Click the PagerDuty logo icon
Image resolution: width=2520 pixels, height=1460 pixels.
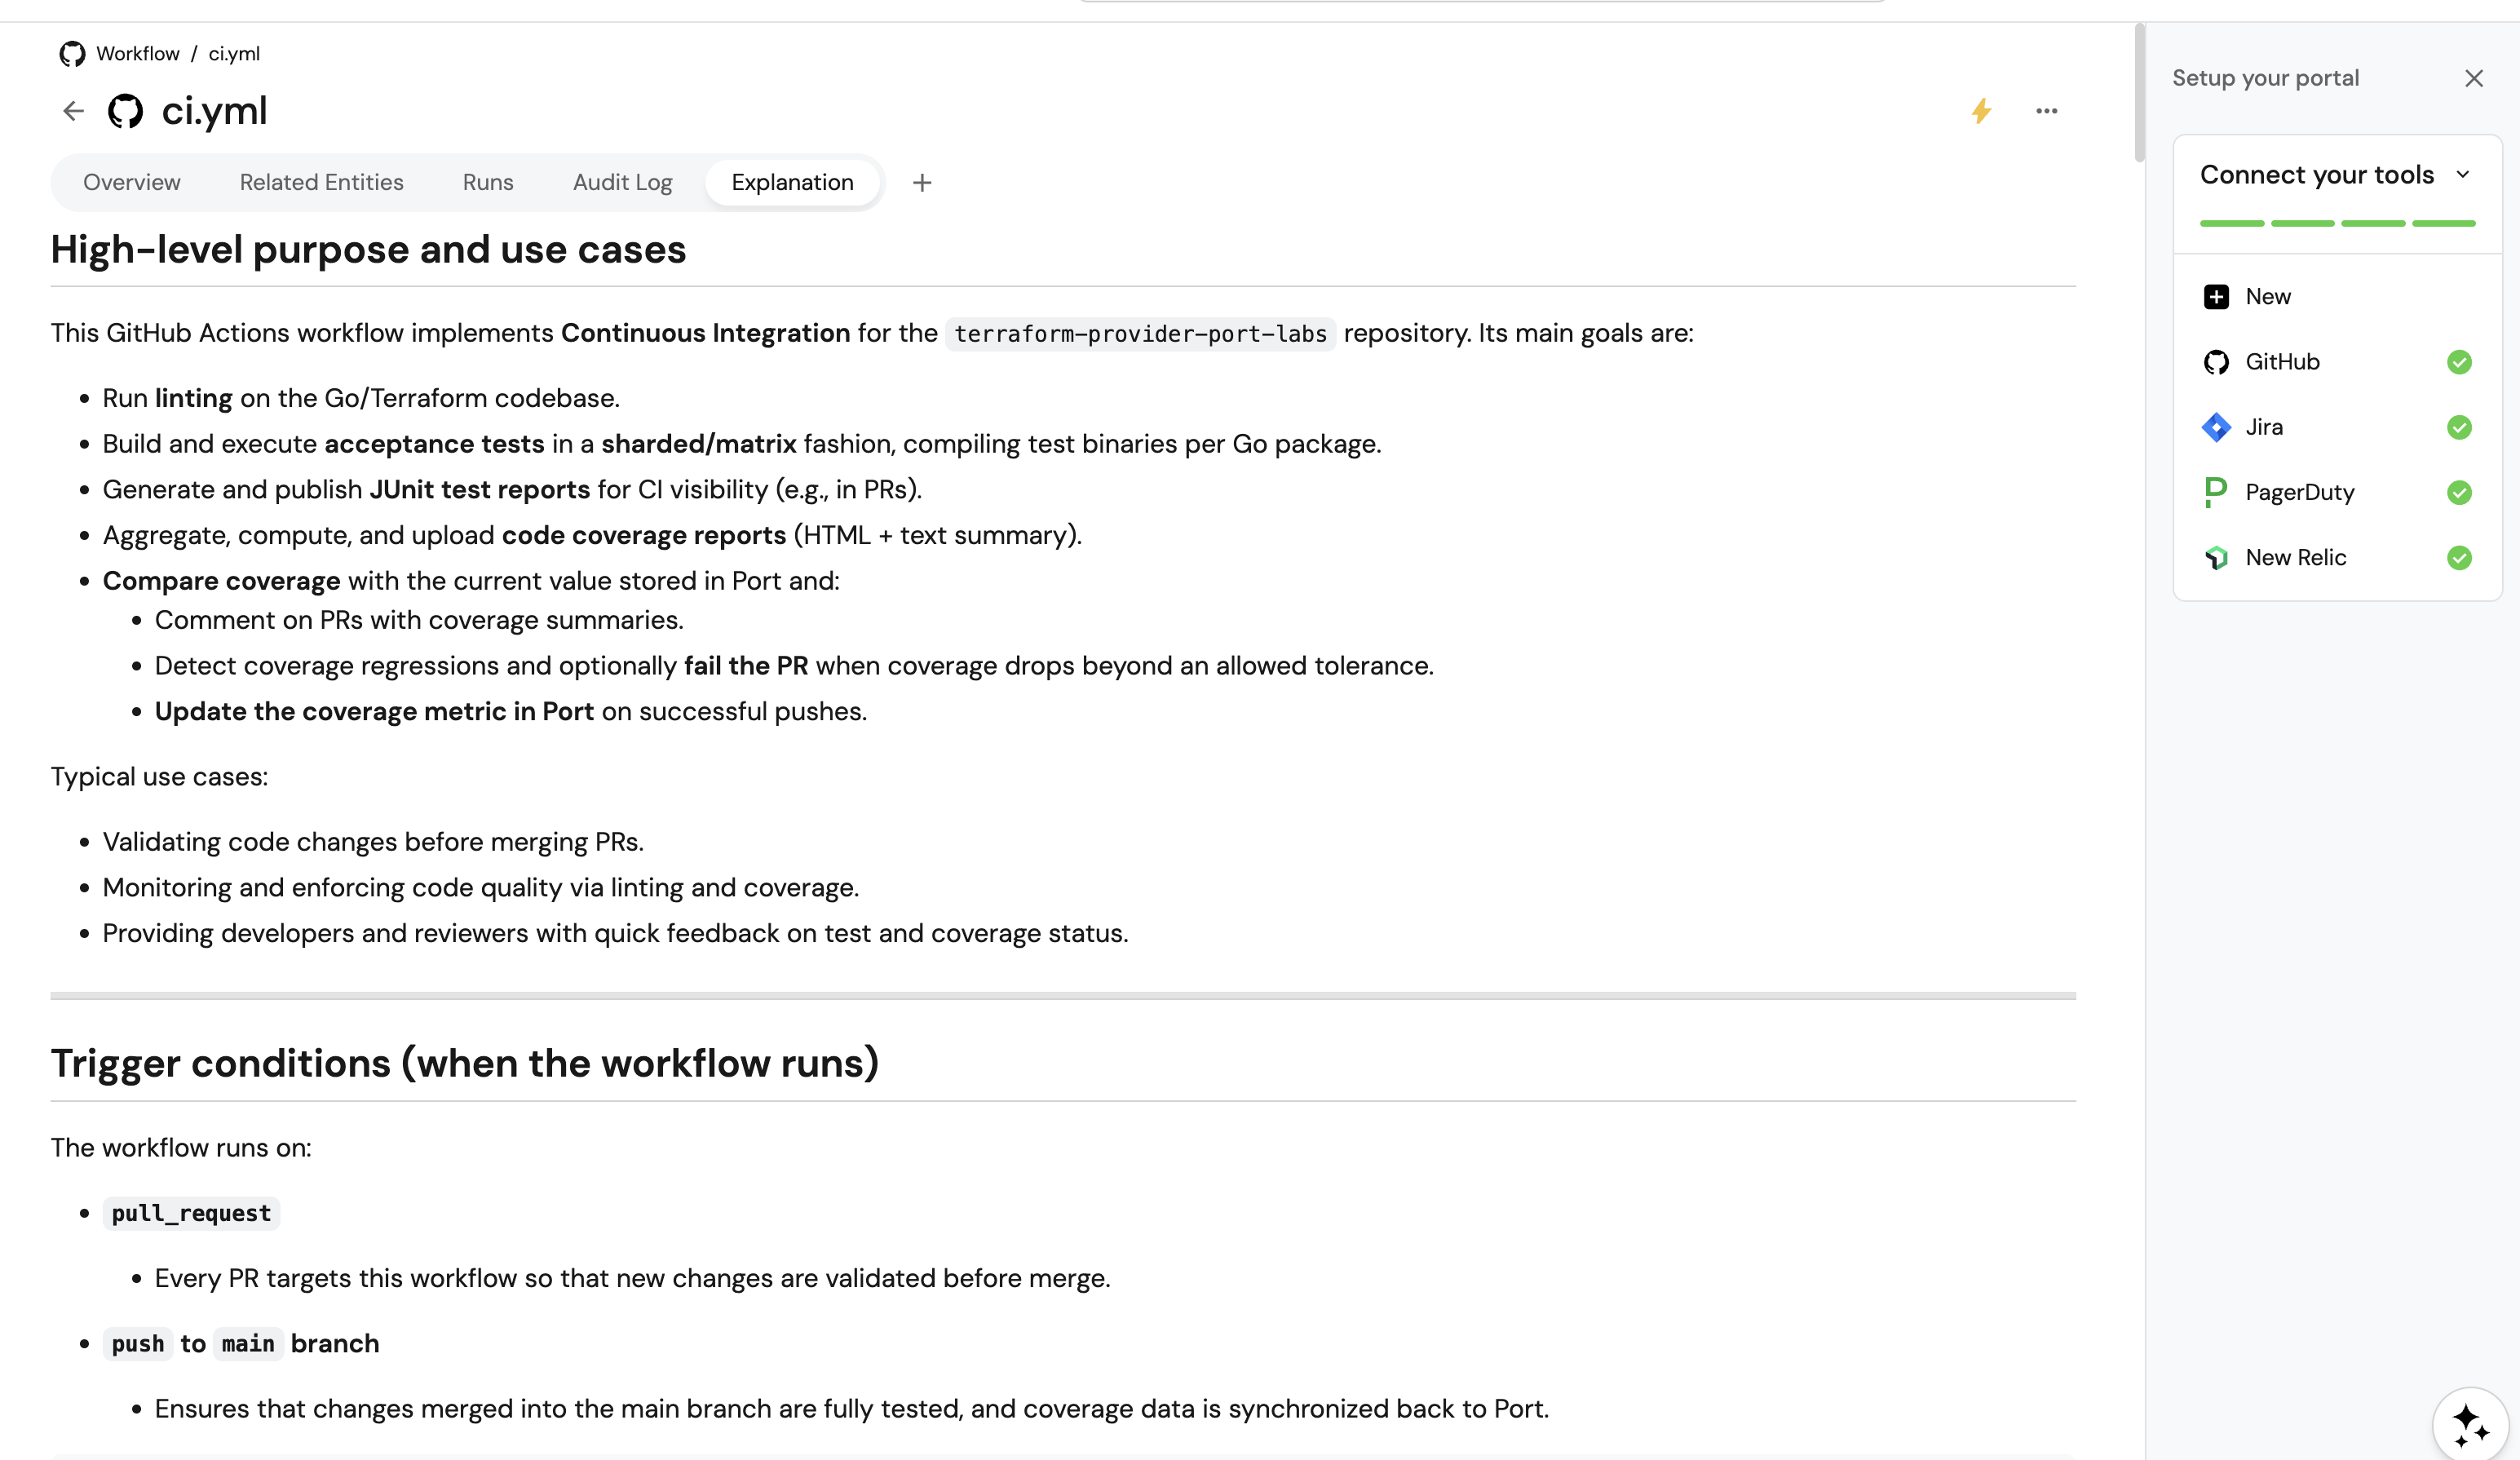[2216, 492]
